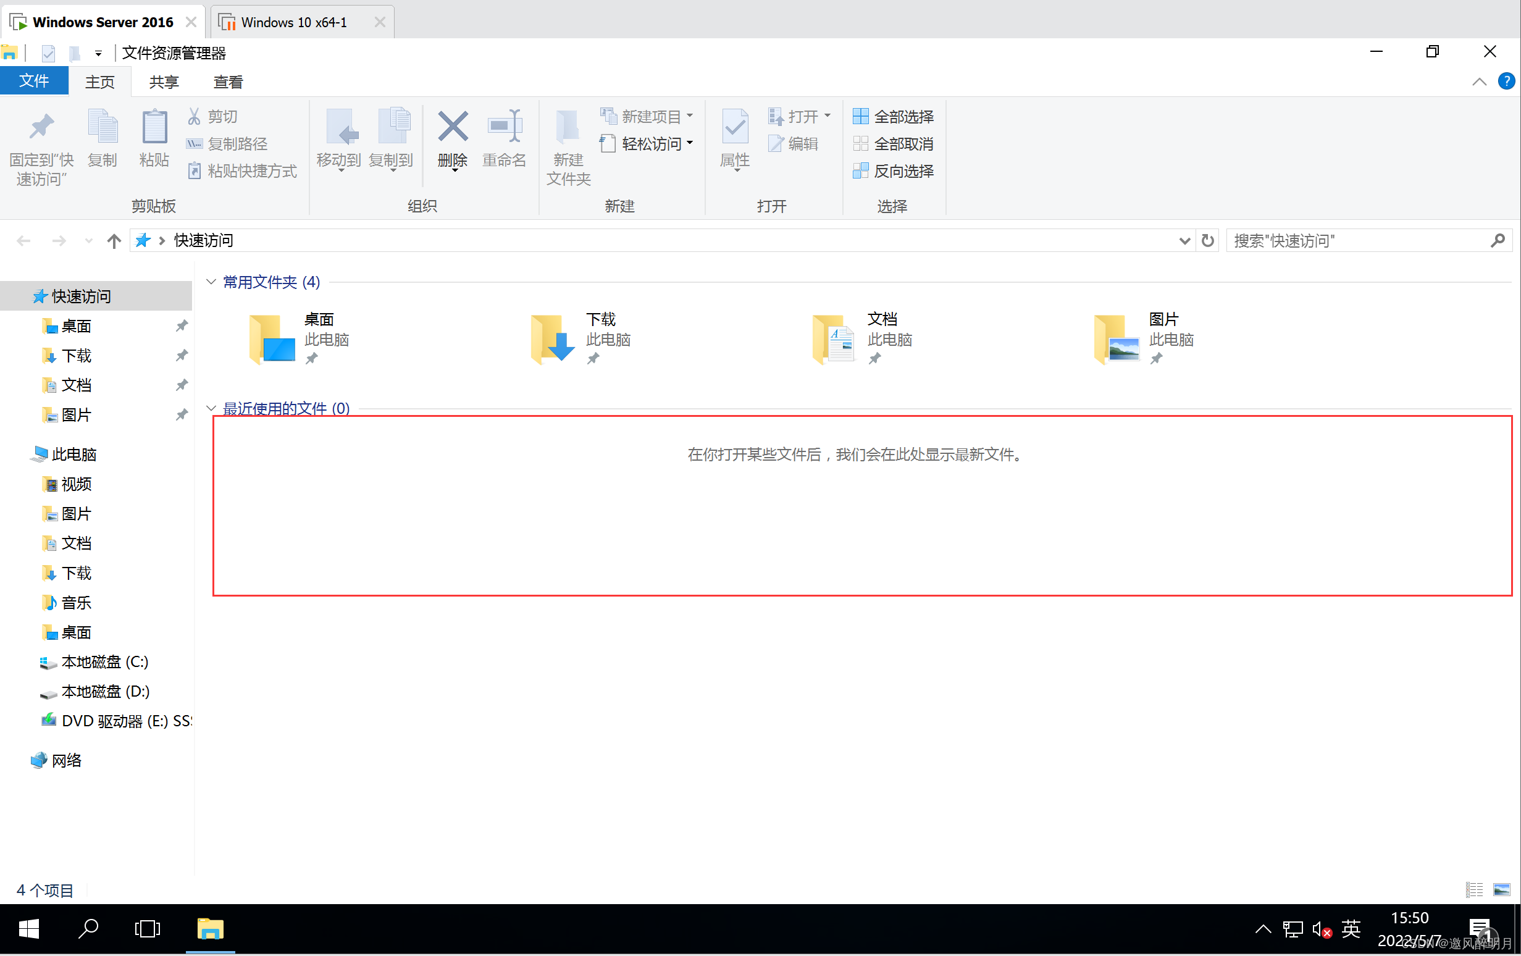The height and width of the screenshot is (956, 1521).
Task: Select the 主页 (Home) ribbon tab
Action: pyautogui.click(x=100, y=82)
